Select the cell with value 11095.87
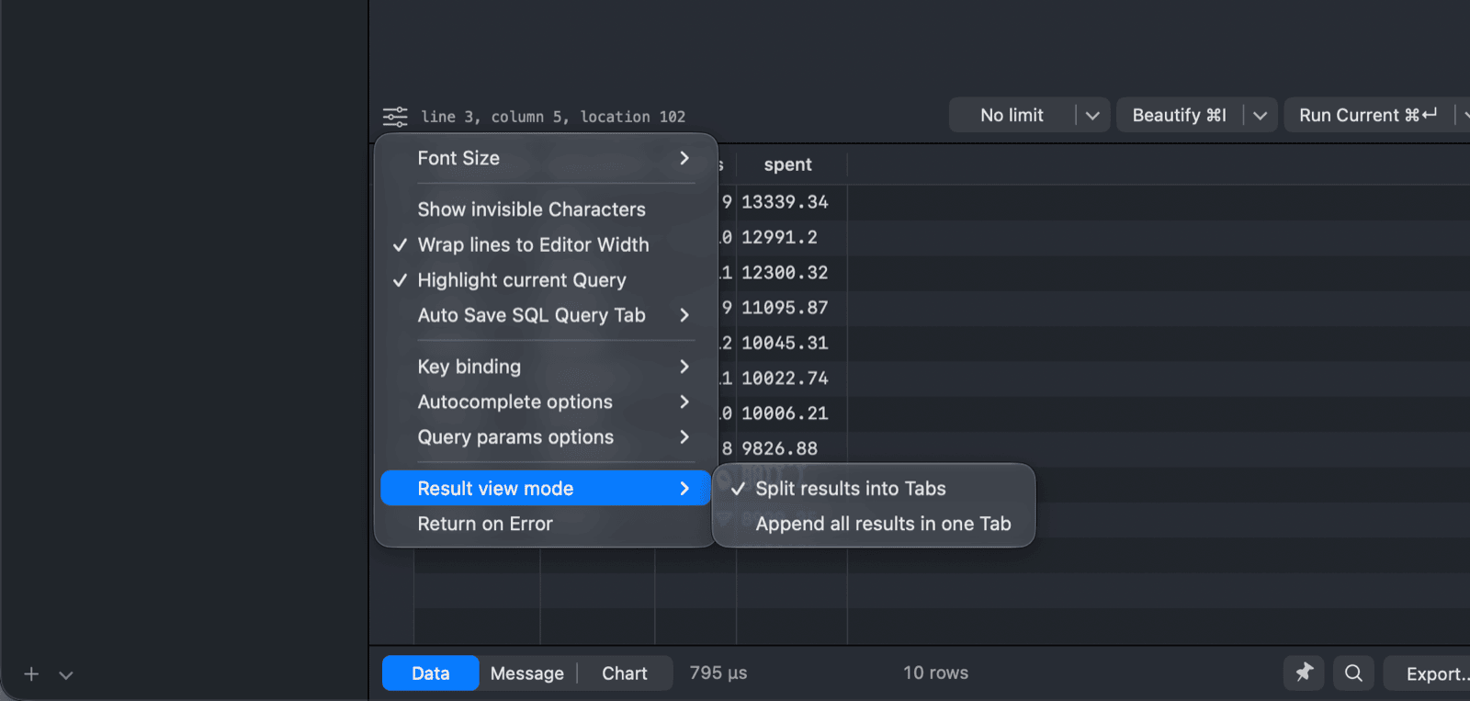The width and height of the screenshot is (1470, 701). coord(791,308)
